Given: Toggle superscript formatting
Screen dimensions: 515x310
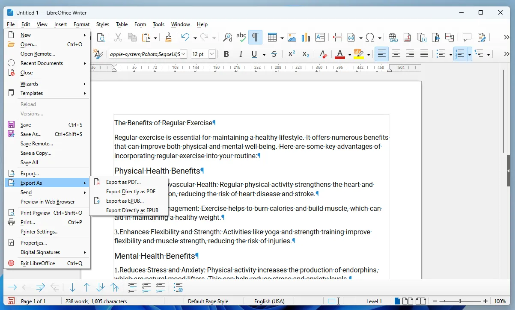Looking at the screenshot, I should 291,54.
